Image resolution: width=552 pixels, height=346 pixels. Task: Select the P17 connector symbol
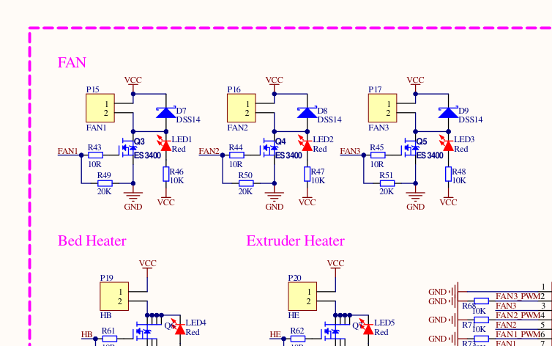click(x=383, y=108)
